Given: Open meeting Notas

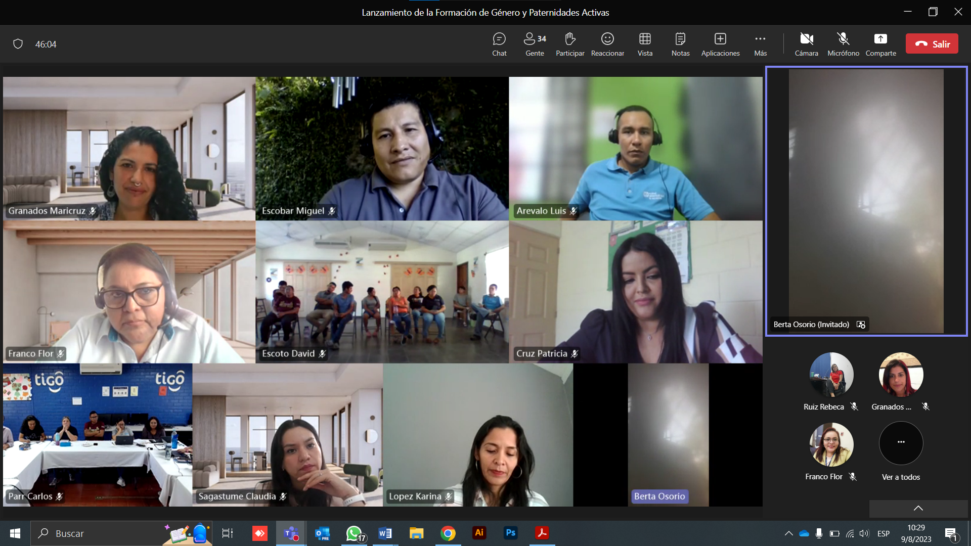Looking at the screenshot, I should coord(680,44).
